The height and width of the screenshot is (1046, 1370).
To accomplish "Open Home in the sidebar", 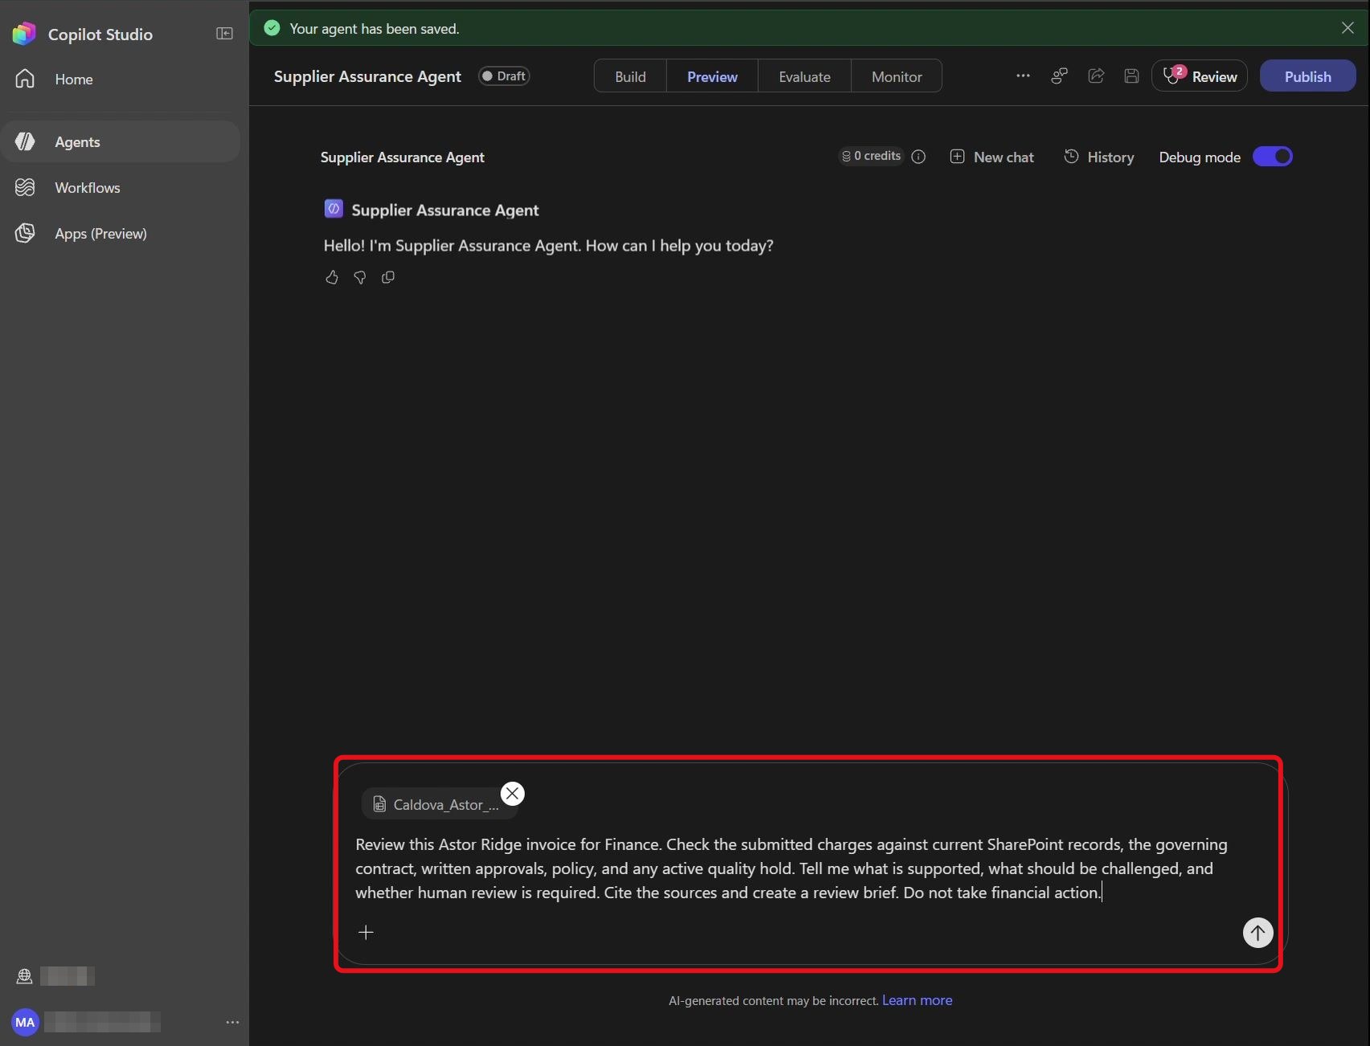I will (121, 79).
